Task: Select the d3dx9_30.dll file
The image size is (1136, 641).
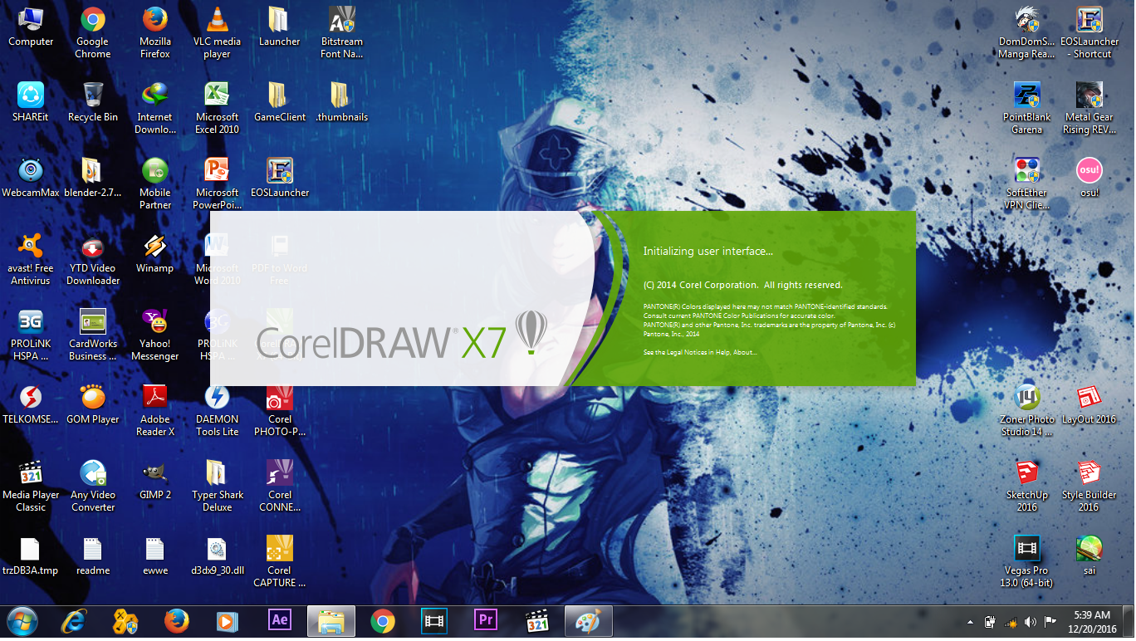Action: pyautogui.click(x=217, y=556)
